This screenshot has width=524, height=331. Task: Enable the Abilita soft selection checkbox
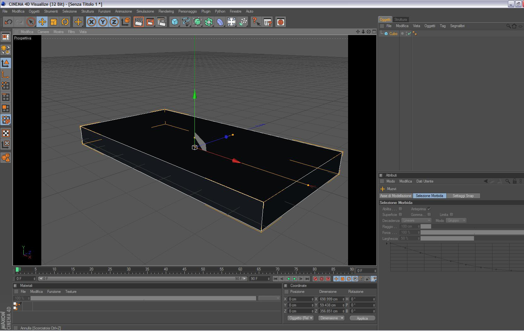[400, 209]
